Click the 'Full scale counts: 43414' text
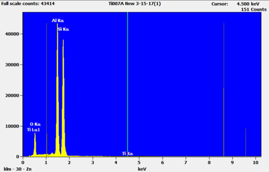This screenshot has height=172, width=269. [x=28, y=3]
